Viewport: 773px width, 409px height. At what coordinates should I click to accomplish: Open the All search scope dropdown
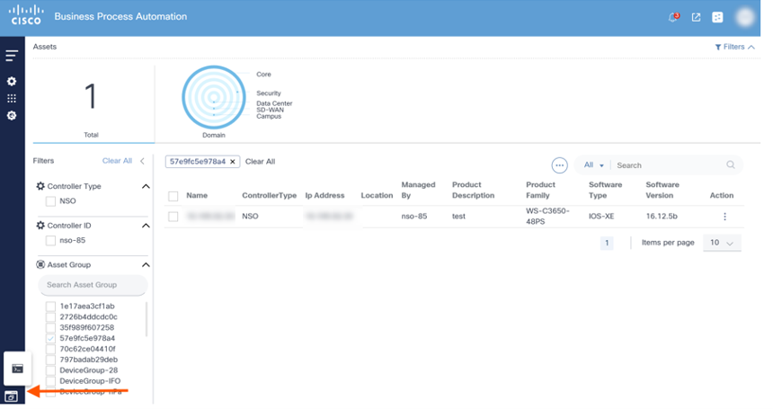point(593,165)
